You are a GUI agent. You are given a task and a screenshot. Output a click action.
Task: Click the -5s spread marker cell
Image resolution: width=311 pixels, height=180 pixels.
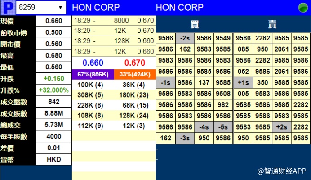point(223,127)
